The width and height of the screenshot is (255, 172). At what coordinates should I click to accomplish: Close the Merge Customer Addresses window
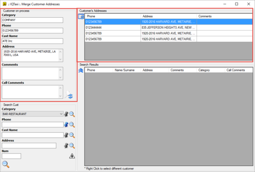click(248, 4)
